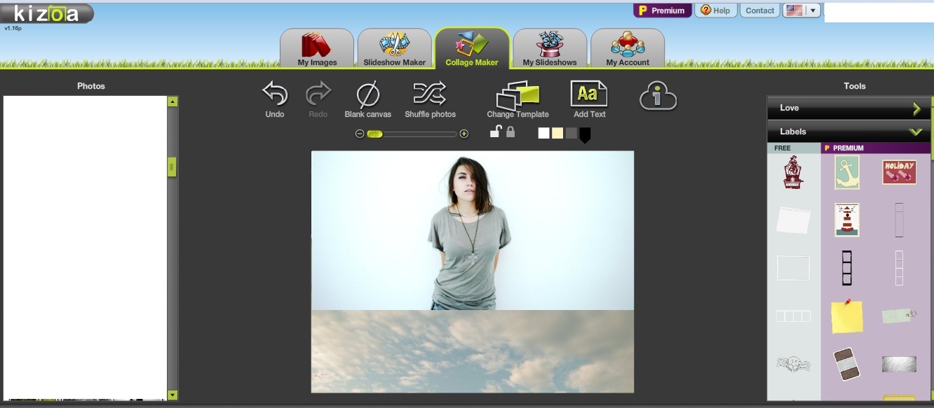Click the Add Text tool
Image resolution: width=934 pixels, height=408 pixels.
point(589,94)
